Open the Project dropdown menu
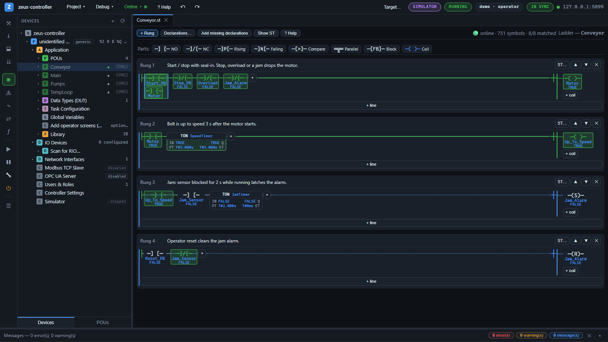 (x=76, y=7)
